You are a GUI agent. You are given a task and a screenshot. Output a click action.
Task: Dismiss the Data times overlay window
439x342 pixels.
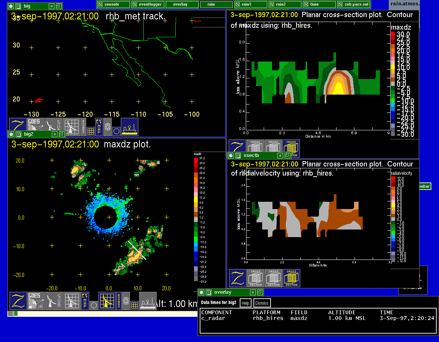pyautogui.click(x=262, y=303)
